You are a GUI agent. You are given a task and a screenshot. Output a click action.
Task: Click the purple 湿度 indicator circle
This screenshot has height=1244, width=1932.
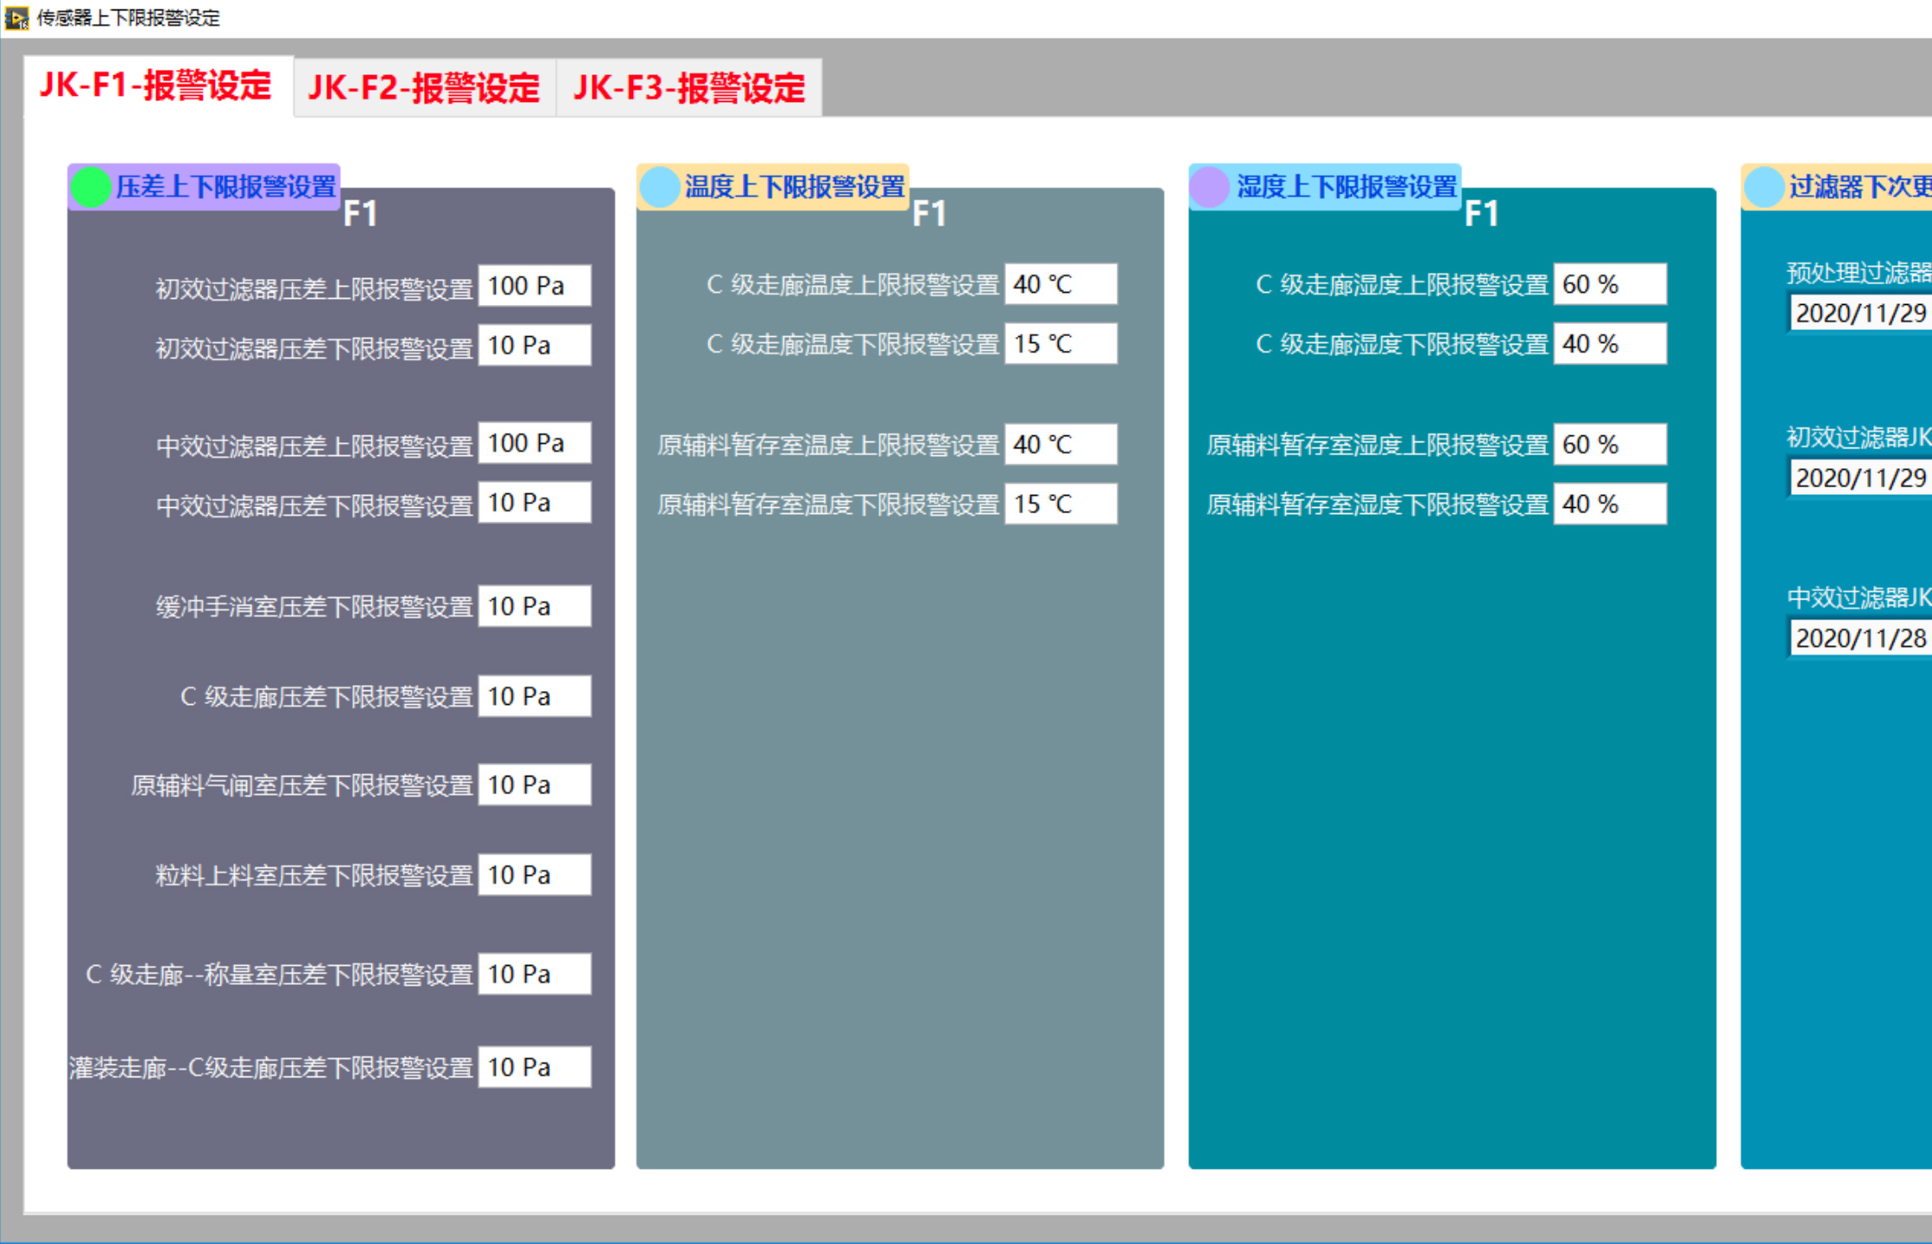(x=1210, y=187)
